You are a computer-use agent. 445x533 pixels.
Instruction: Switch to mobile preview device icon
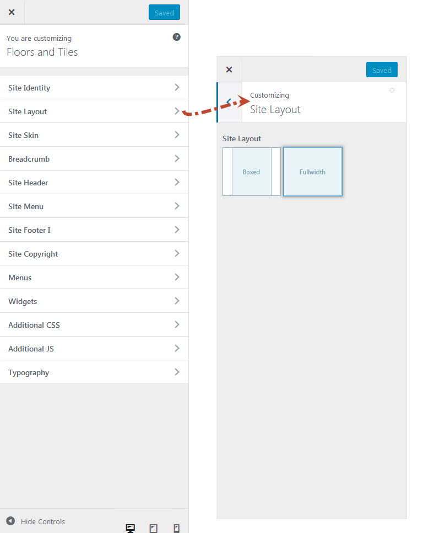pos(176,528)
